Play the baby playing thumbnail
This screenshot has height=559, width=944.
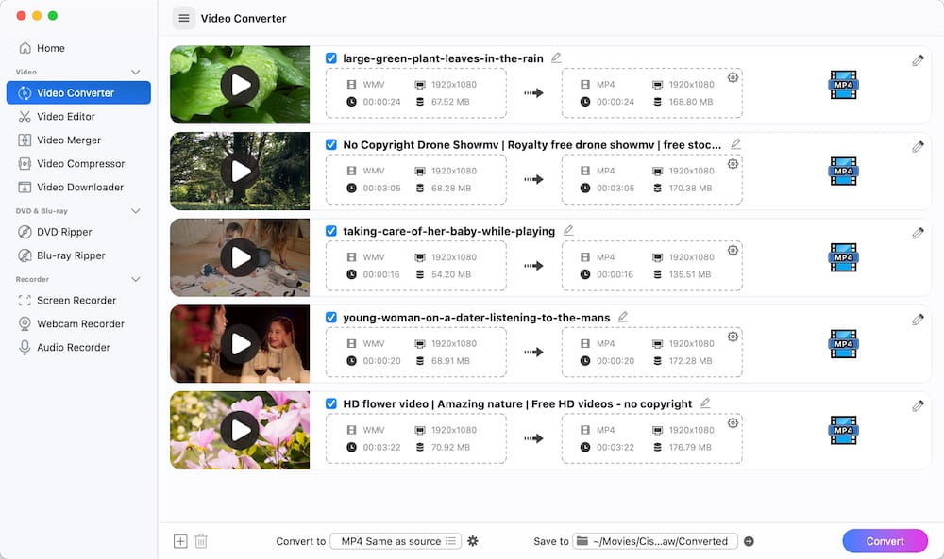[x=240, y=257]
